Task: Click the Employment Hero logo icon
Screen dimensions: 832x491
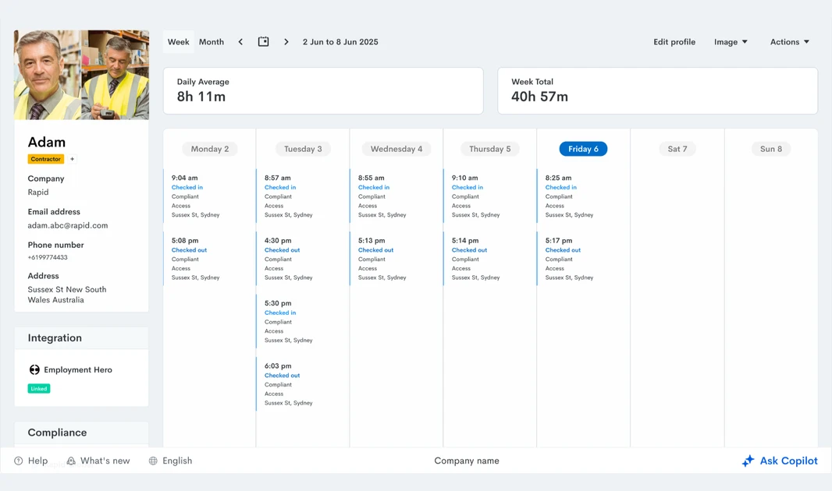Action: pyautogui.click(x=34, y=369)
